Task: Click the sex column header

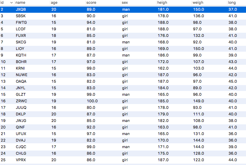Action: point(125,2)
